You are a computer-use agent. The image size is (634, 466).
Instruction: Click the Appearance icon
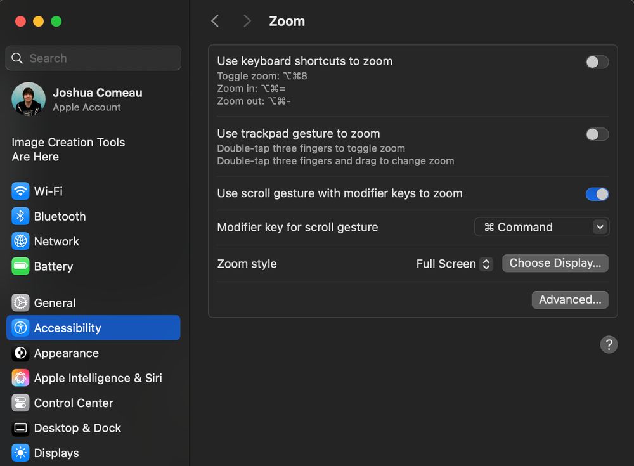coord(20,353)
